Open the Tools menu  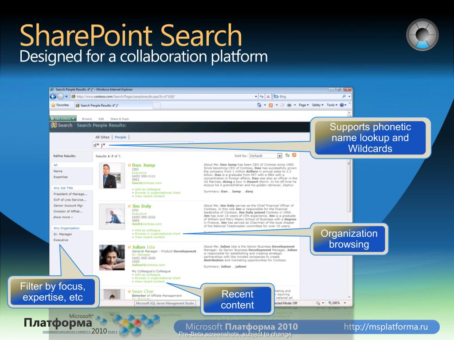(332, 105)
